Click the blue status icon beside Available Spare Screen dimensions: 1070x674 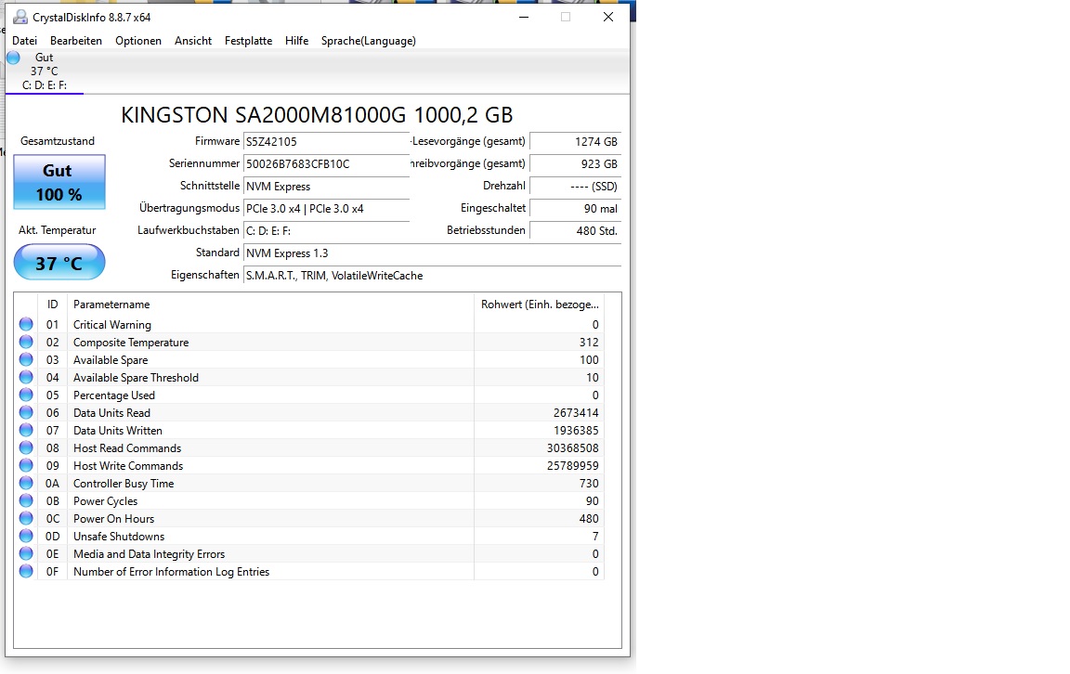tap(26, 359)
